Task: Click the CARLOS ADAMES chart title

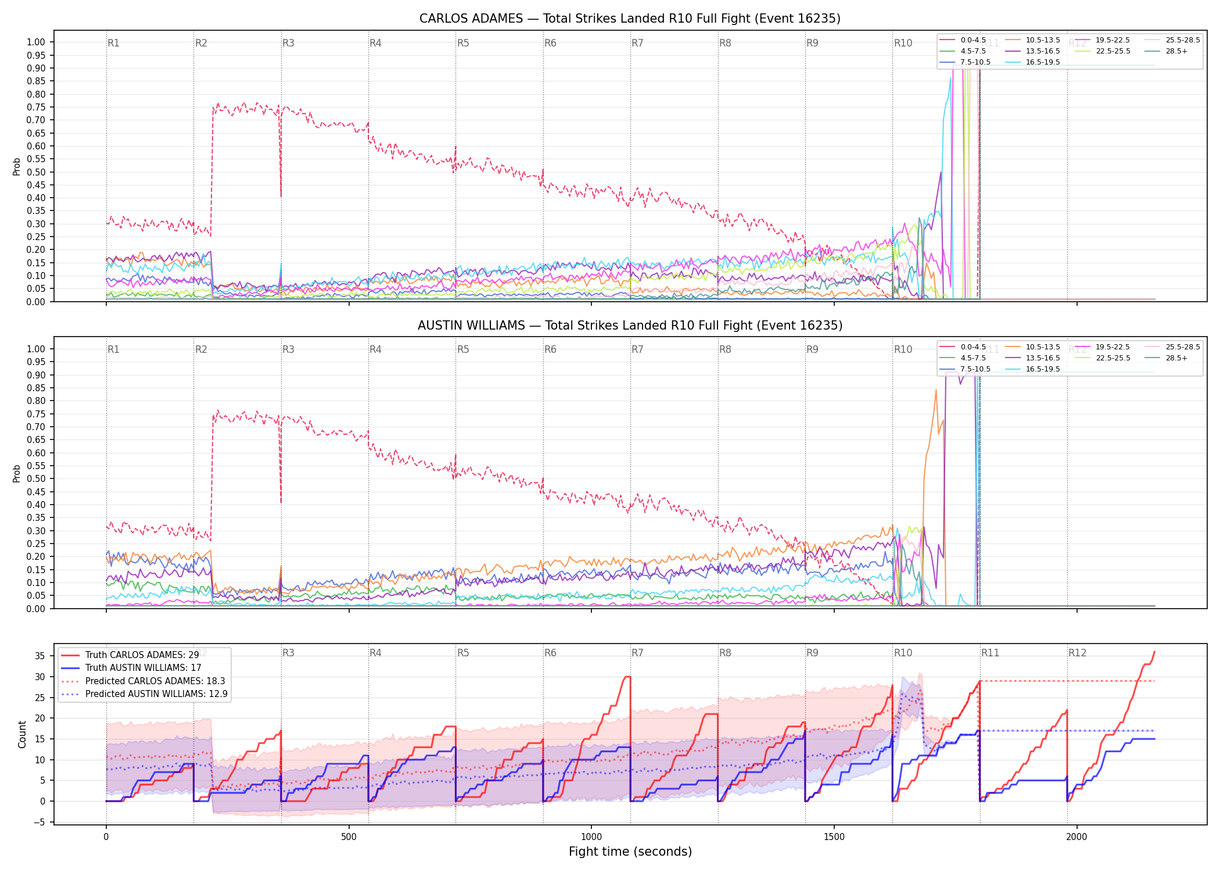Action: [x=630, y=19]
